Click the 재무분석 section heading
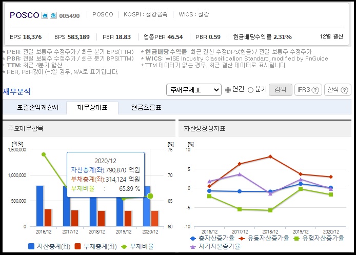 click(16, 91)
